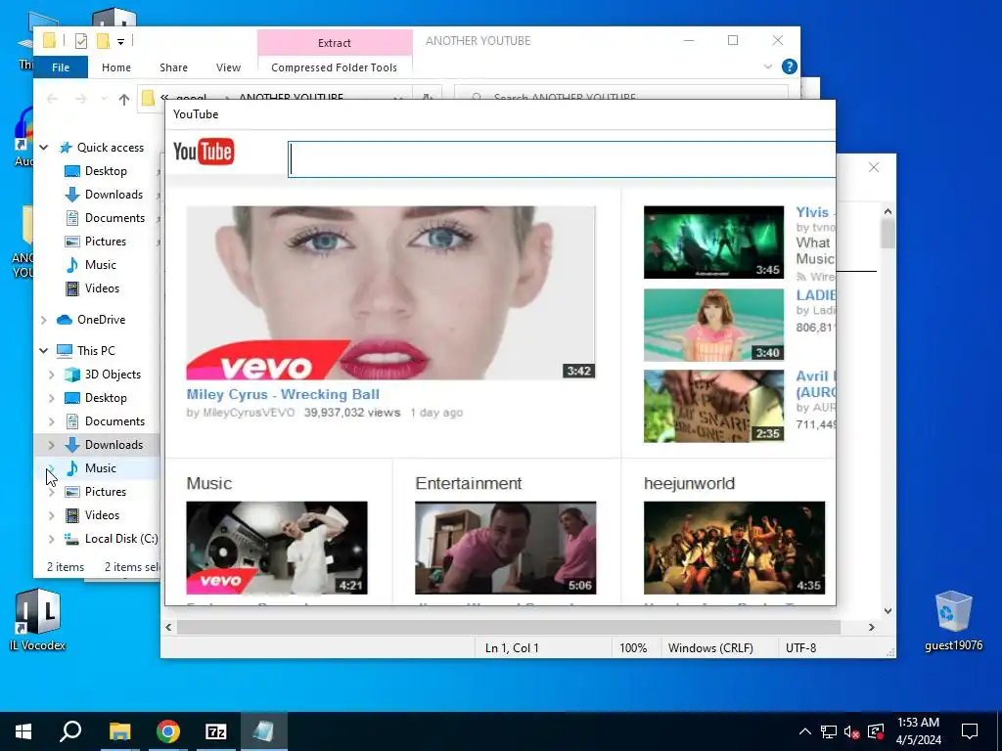Open 7-Zip from the taskbar
Image resolution: width=1002 pixels, height=751 pixels.
coord(216,731)
